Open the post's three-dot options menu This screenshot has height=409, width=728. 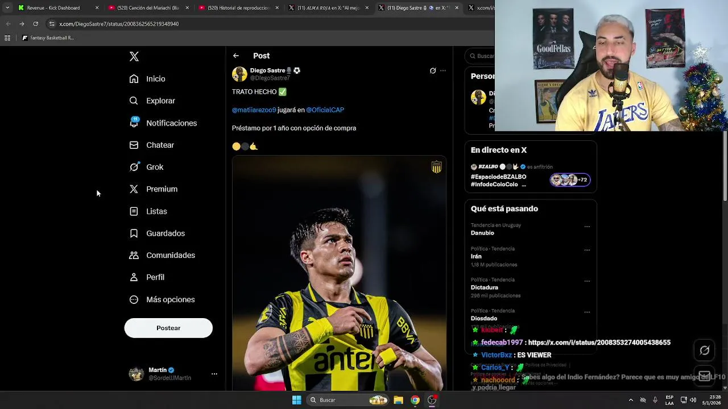point(443,70)
